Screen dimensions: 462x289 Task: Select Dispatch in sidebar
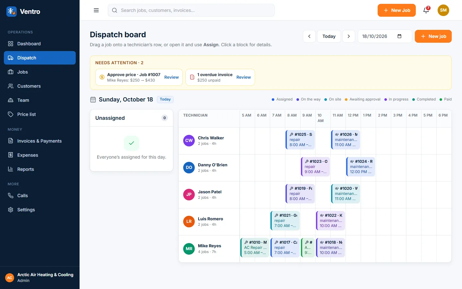point(40,58)
